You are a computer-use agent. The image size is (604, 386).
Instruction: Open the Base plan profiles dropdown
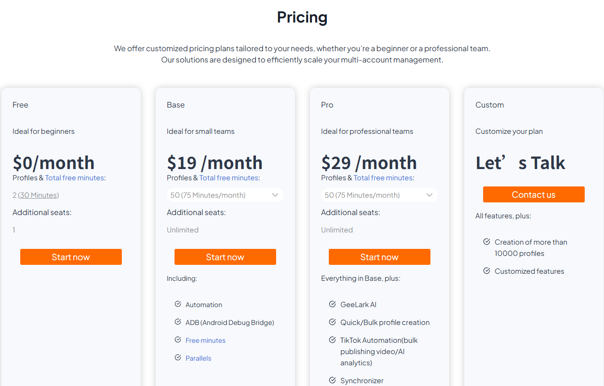(x=225, y=195)
